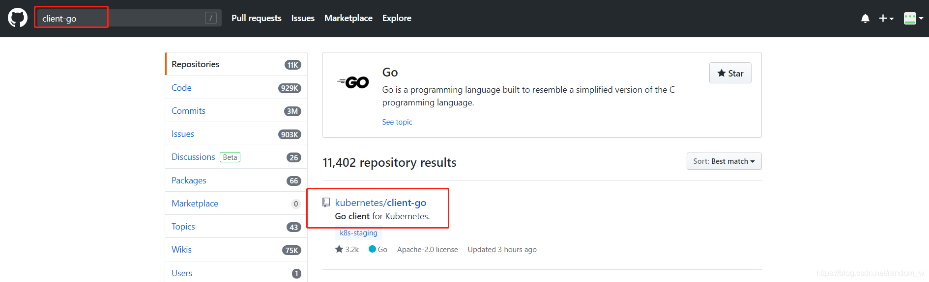
Task: Click the GitHub Octocat logo
Action: 18,18
